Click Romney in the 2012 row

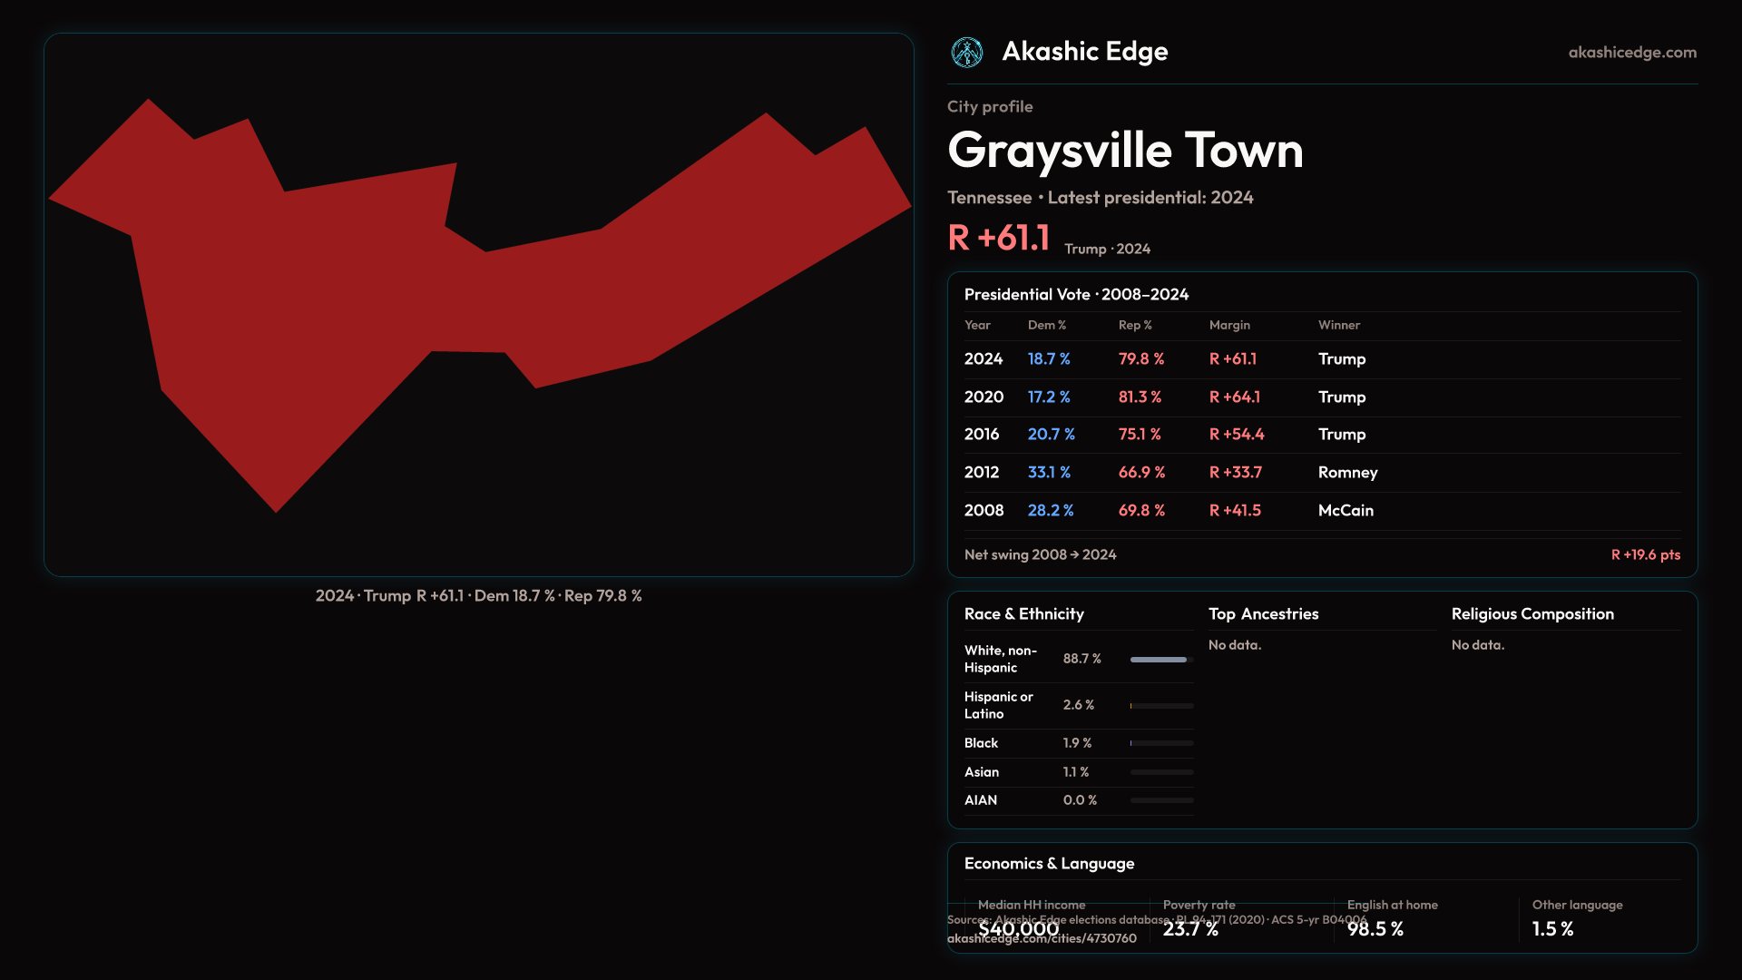click(x=1347, y=473)
